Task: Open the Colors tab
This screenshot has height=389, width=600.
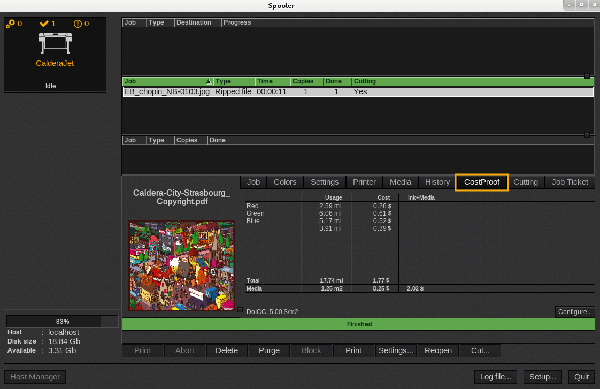Action: pos(285,182)
